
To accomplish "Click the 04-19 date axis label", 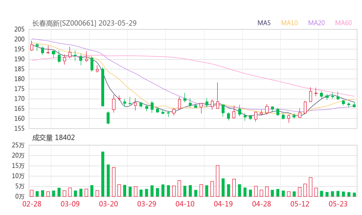I will tap(223, 204).
